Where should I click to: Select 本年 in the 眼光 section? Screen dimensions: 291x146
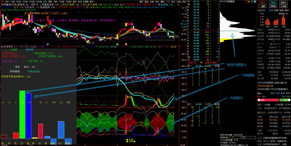(x=288, y=93)
